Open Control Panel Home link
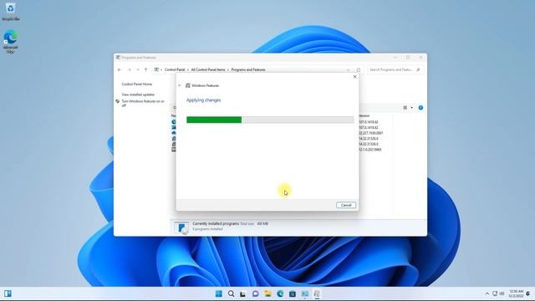535x301 pixels. click(x=137, y=84)
